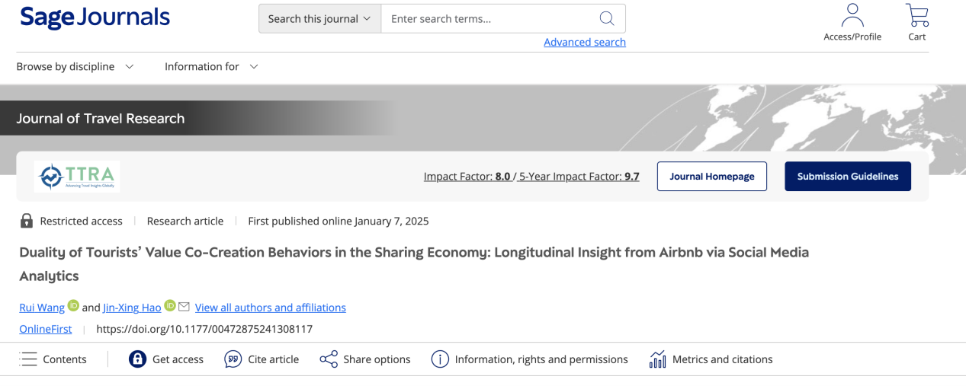The image size is (966, 386).
Task: Expand the Information for menu
Action: [x=211, y=67]
